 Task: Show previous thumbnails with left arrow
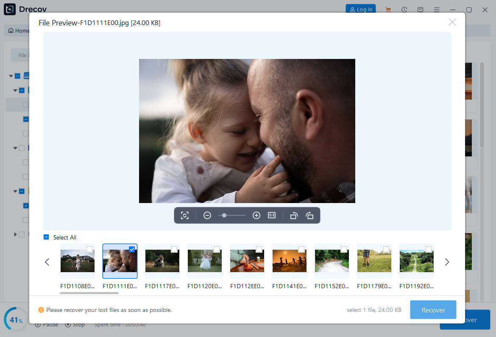coord(47,262)
